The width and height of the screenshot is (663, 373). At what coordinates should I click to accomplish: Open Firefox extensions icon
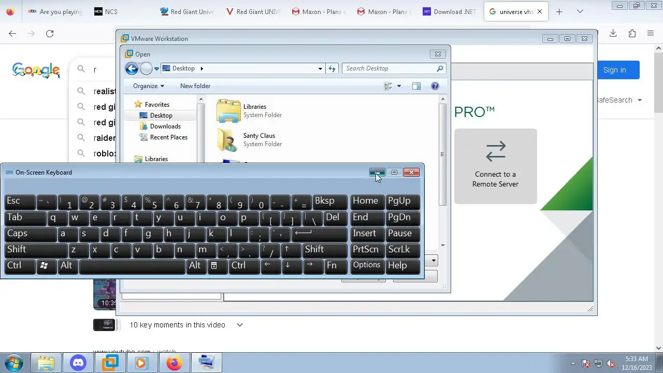(x=632, y=33)
